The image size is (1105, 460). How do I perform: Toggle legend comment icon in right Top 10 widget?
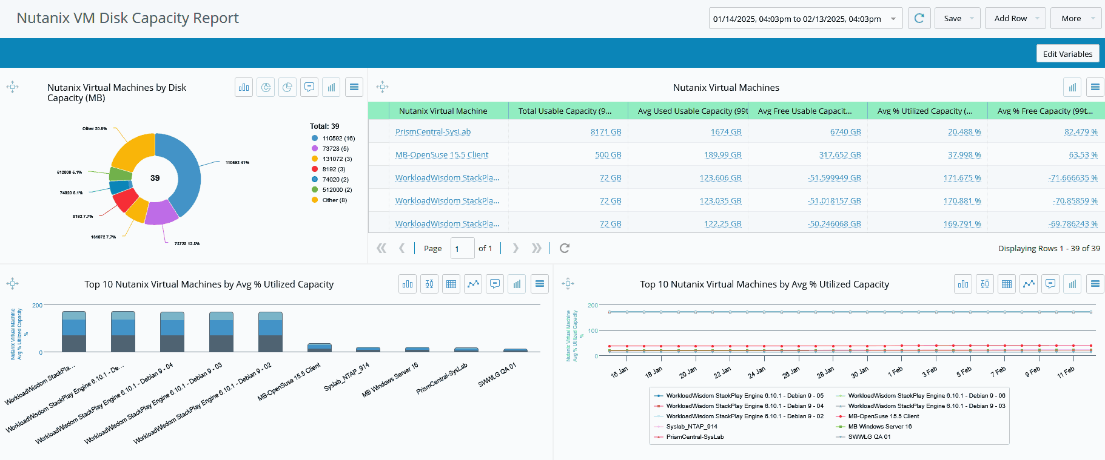1050,284
